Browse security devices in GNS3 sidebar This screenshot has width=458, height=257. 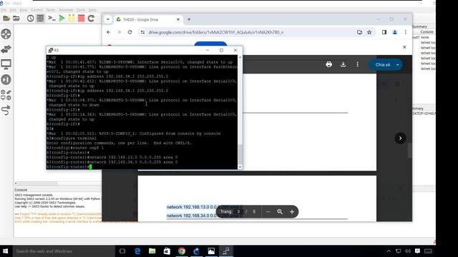click(6, 79)
